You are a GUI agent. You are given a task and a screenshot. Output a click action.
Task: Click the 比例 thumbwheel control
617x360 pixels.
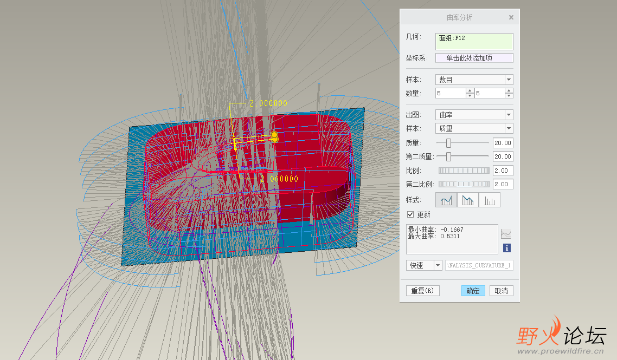coord(464,171)
